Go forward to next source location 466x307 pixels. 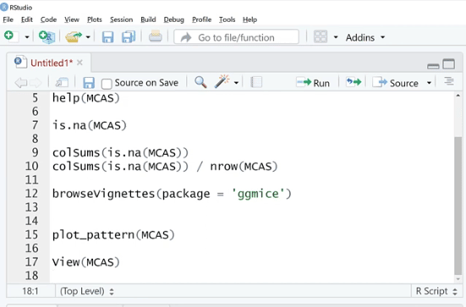(35, 83)
